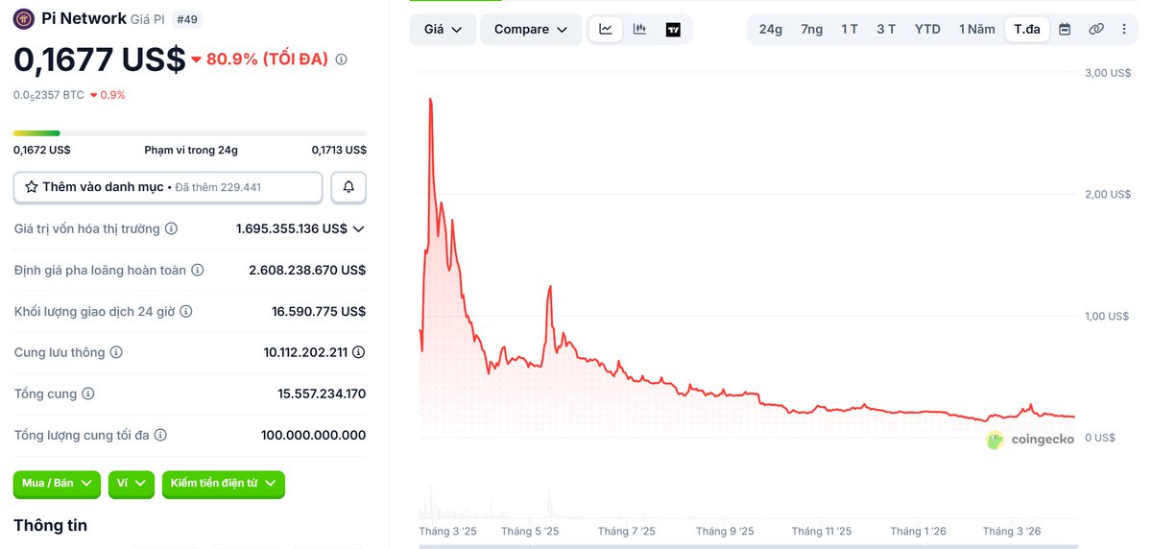Click the Tháng 3 '26 axis label
Image resolution: width=1152 pixels, height=549 pixels.
pyautogui.click(x=1012, y=532)
